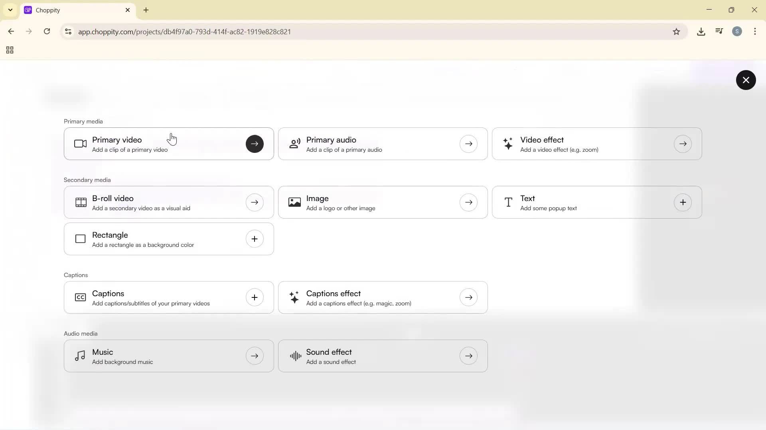This screenshot has width=766, height=430.
Task: Click the apps grid icon in the sidebar
Action: [x=9, y=50]
